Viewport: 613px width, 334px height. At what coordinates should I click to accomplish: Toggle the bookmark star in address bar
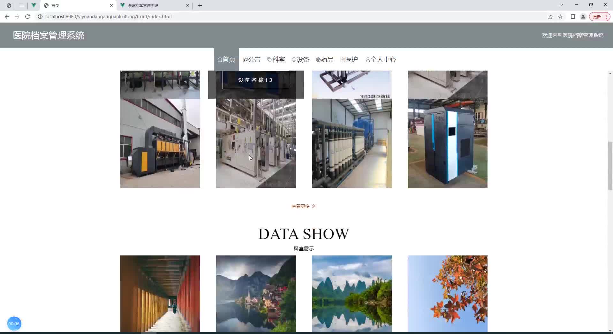[561, 16]
